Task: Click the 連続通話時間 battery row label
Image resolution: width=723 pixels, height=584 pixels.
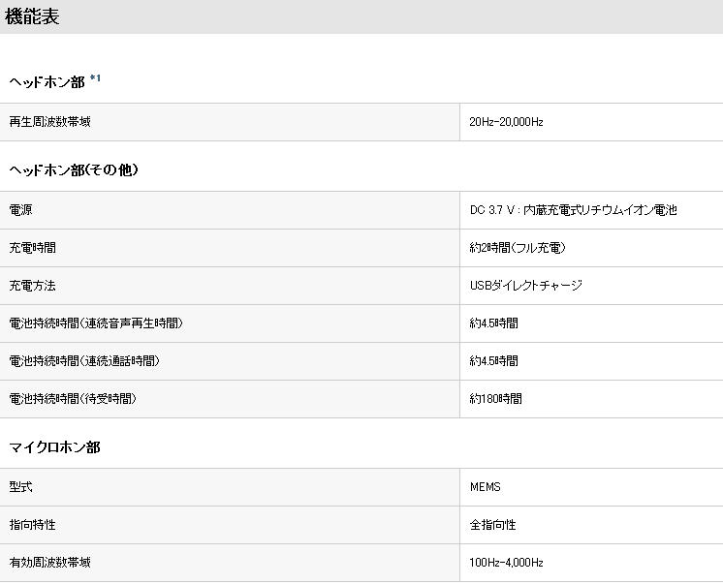Action: point(84,361)
